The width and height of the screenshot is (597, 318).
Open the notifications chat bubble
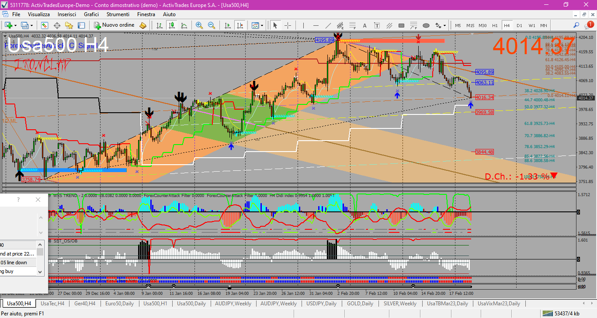(589, 24)
